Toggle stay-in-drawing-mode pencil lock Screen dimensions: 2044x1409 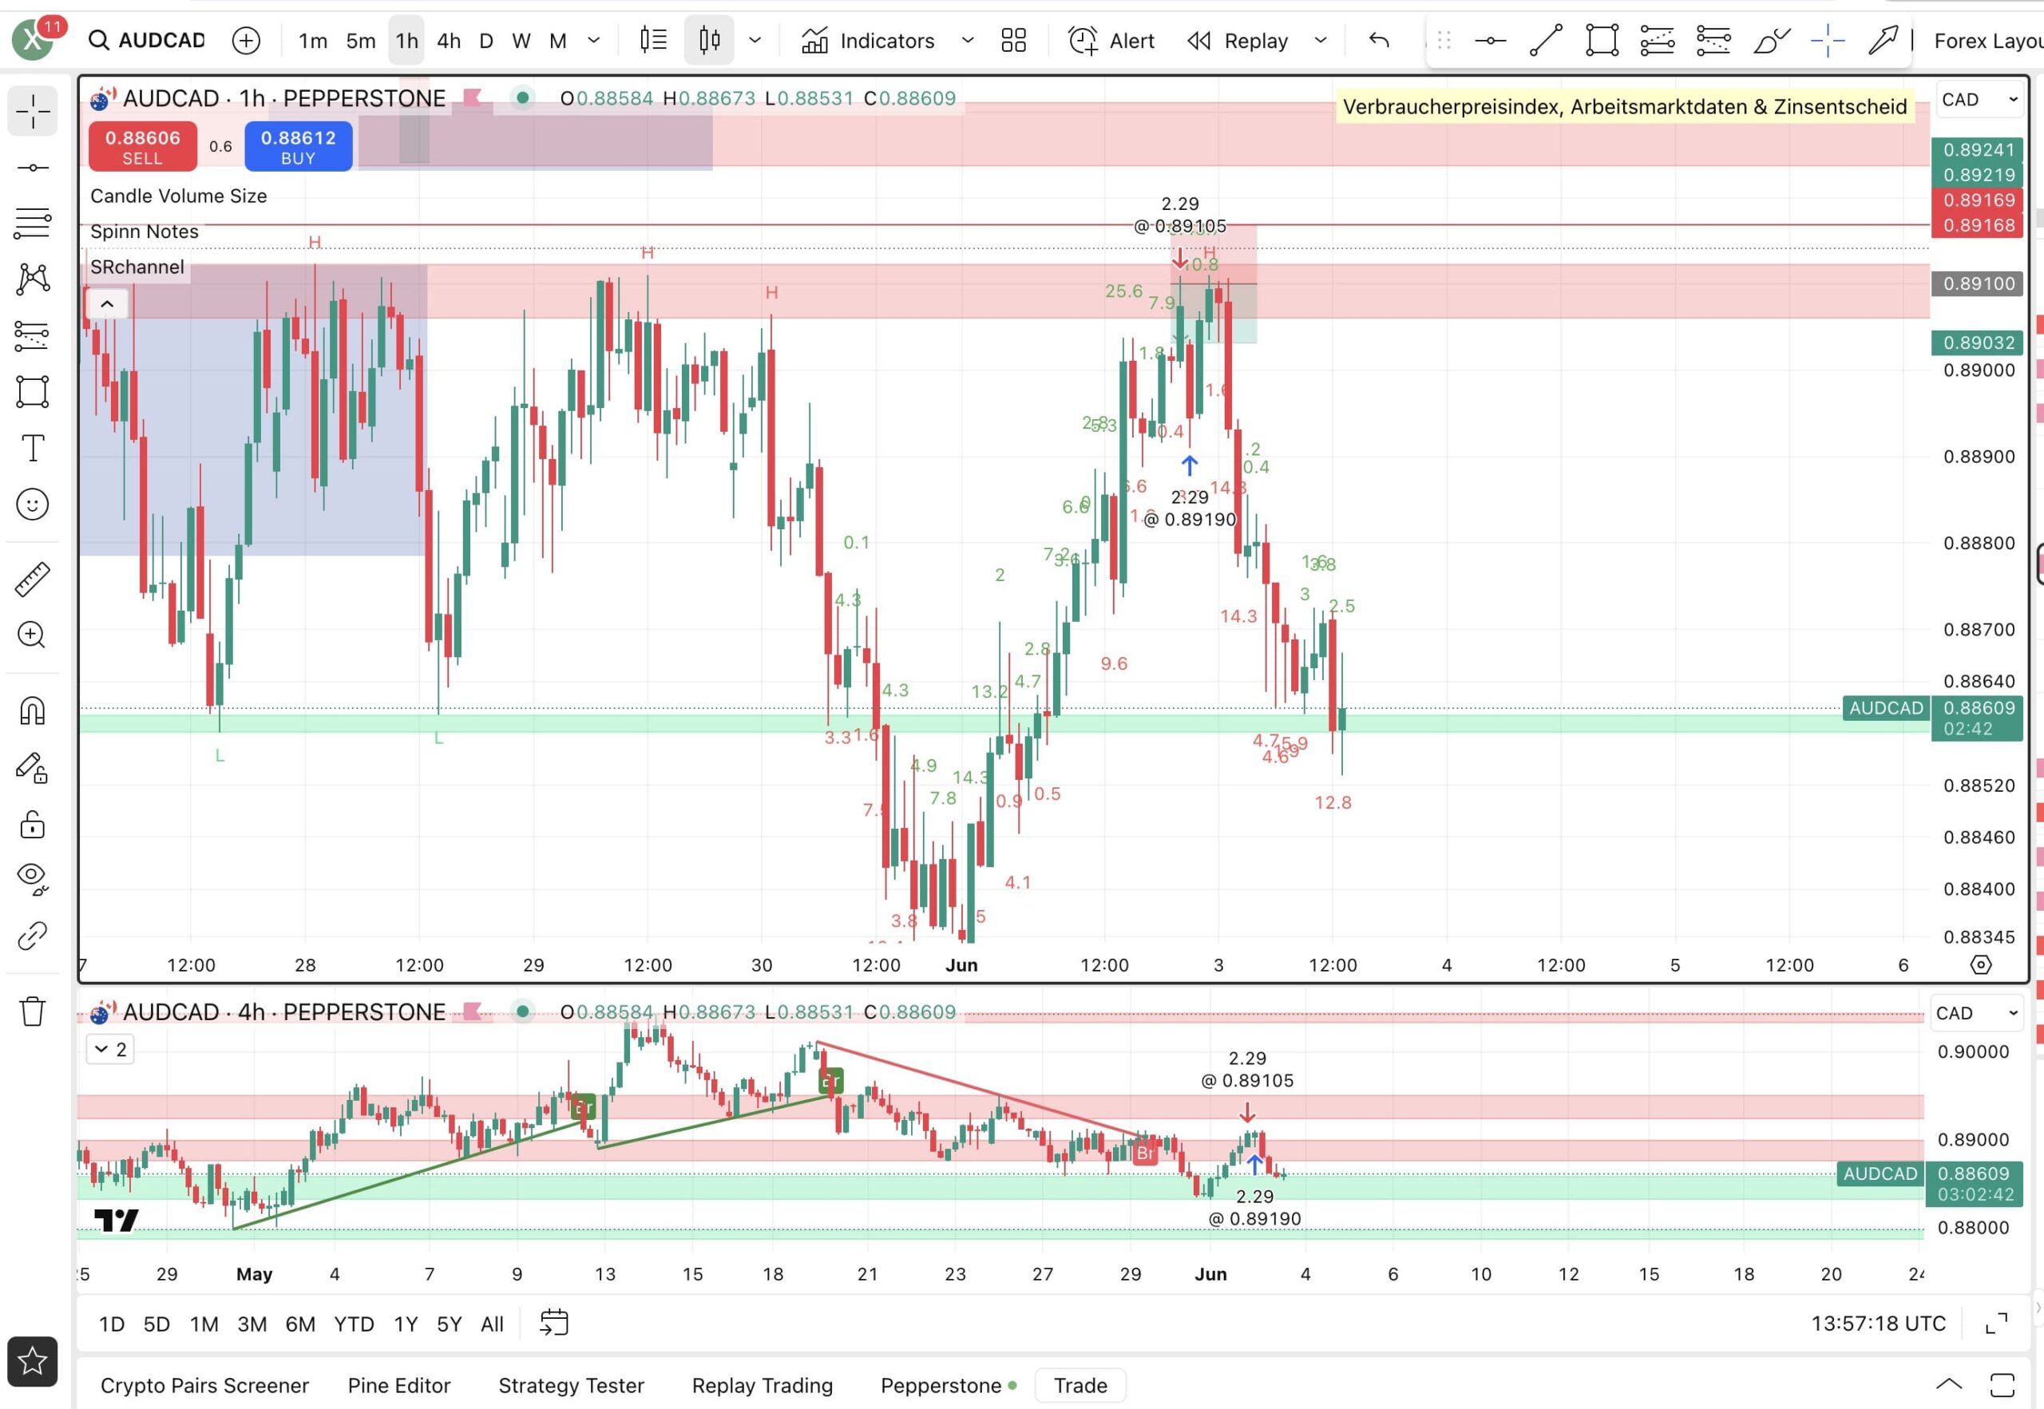[x=33, y=767]
